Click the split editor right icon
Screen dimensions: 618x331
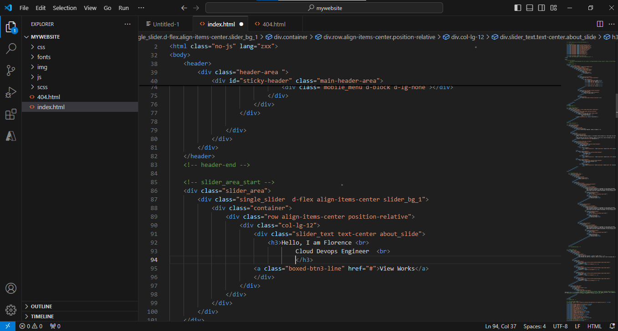(x=600, y=24)
